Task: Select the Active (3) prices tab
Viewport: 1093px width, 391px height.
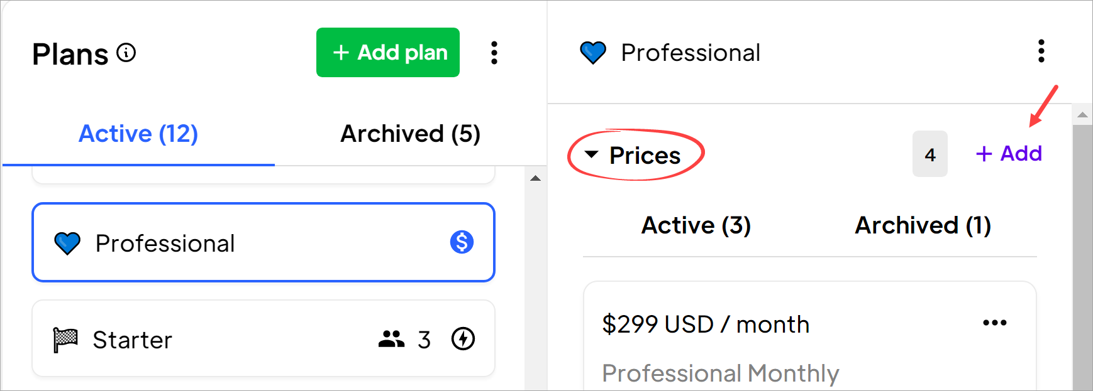Action: 696,225
